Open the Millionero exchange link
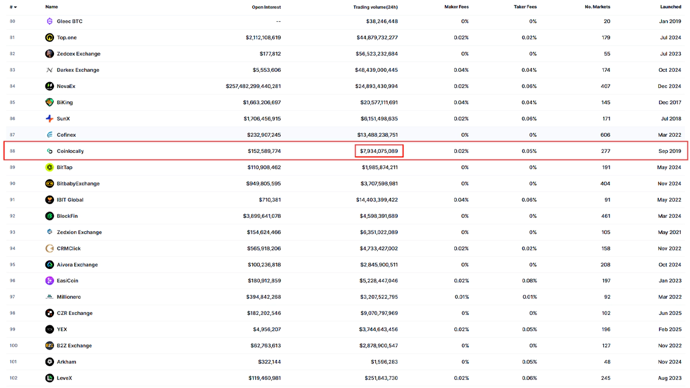This screenshot has height=388, width=690. tap(69, 297)
